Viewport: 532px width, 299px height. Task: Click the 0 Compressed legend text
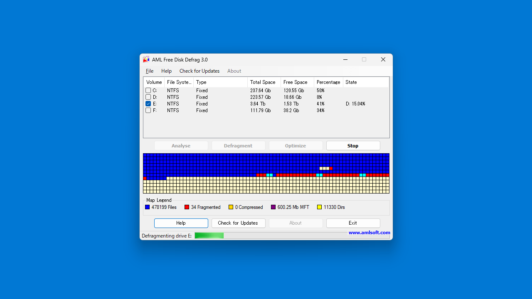(249, 207)
